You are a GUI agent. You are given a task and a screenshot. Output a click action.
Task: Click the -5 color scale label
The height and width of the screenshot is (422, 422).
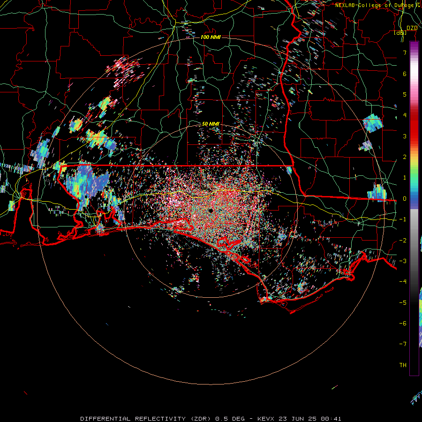pos(403,302)
